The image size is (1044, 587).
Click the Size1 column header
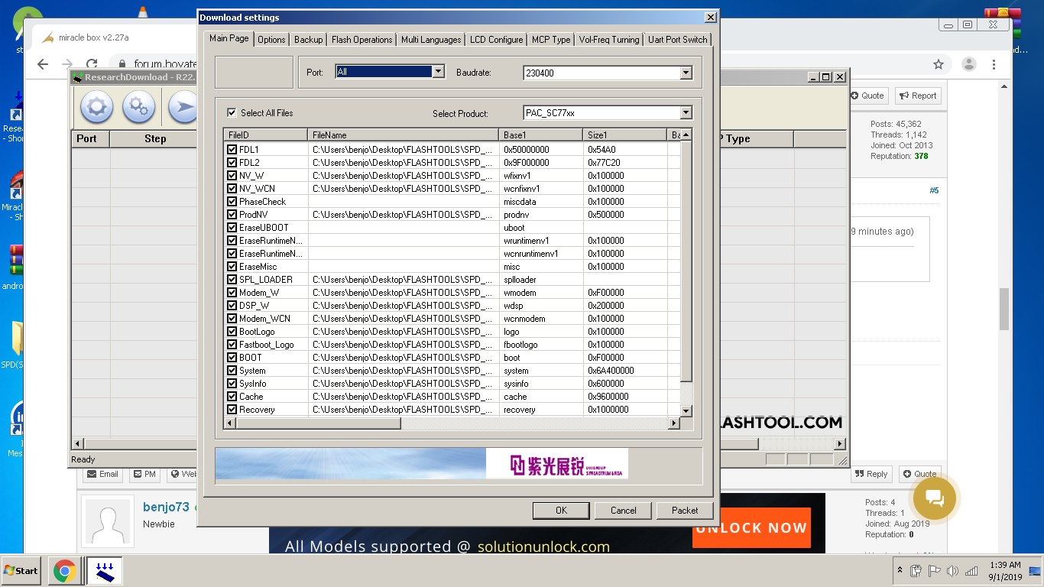(x=625, y=135)
